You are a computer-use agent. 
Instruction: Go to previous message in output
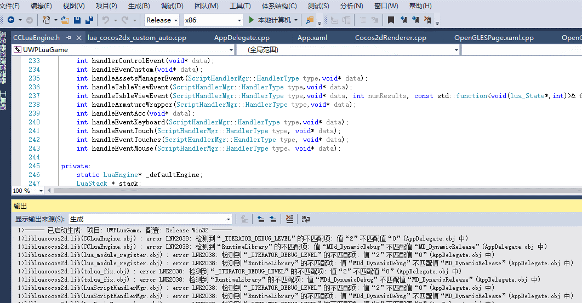coord(261,219)
